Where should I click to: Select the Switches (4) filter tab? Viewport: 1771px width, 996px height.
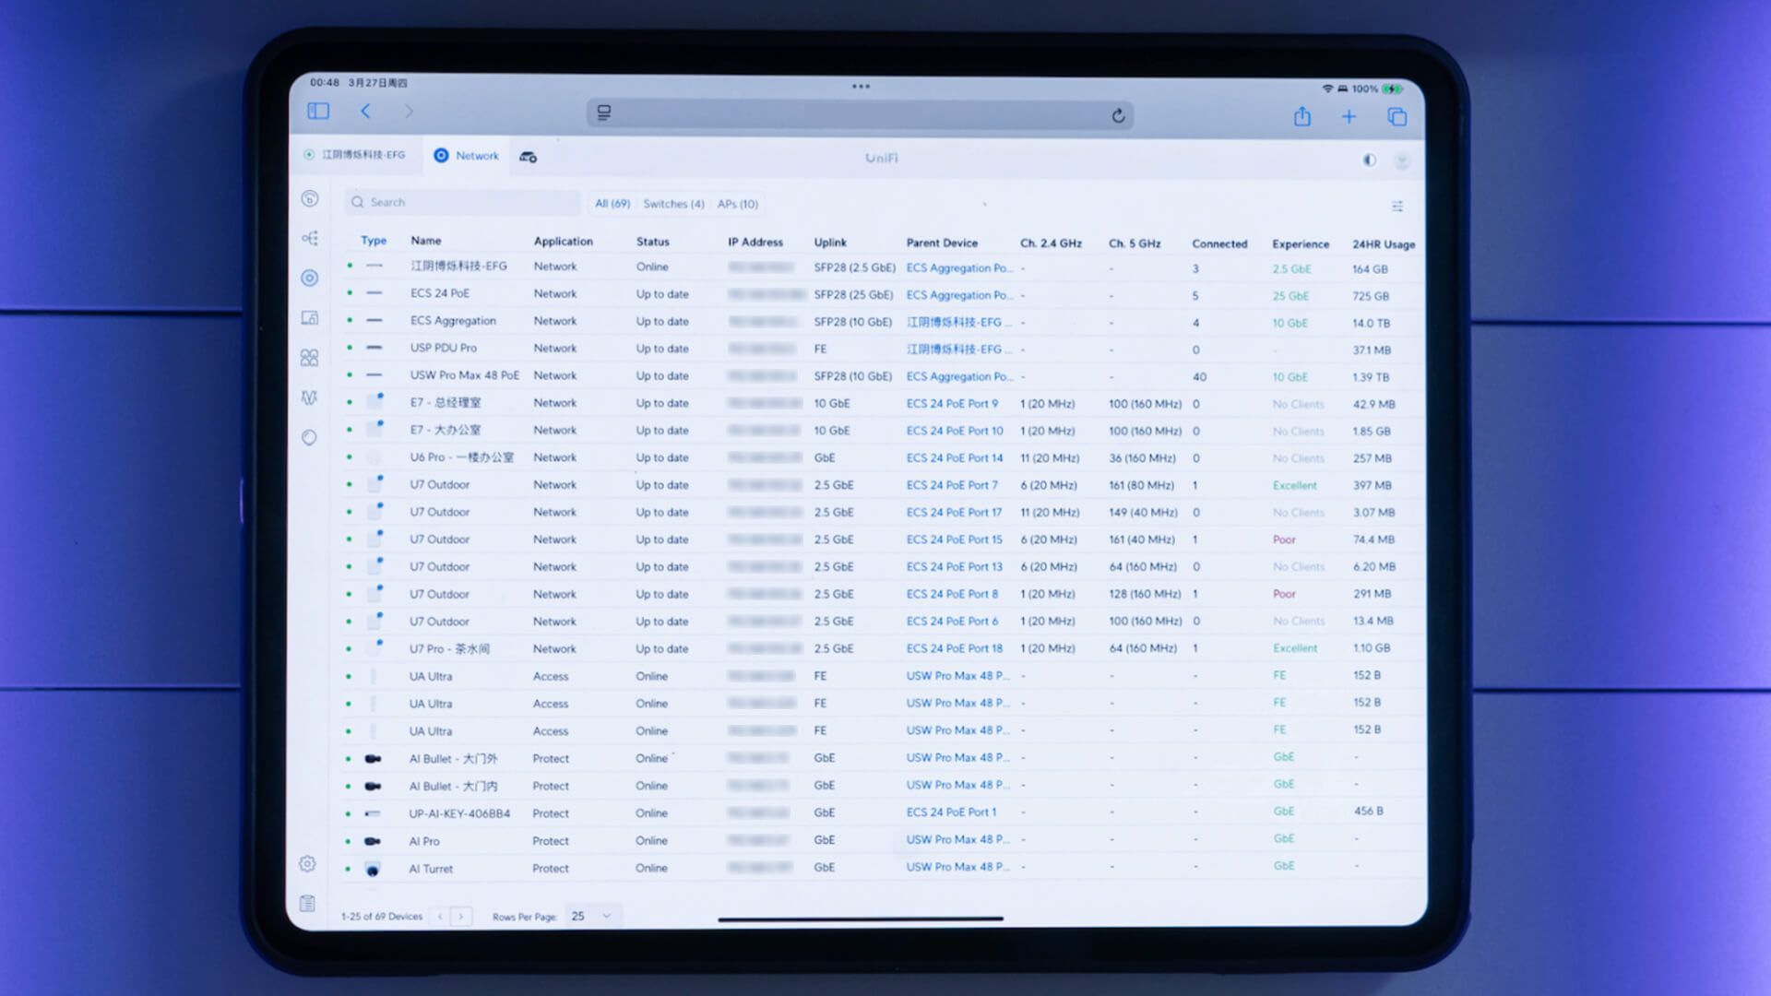673,204
